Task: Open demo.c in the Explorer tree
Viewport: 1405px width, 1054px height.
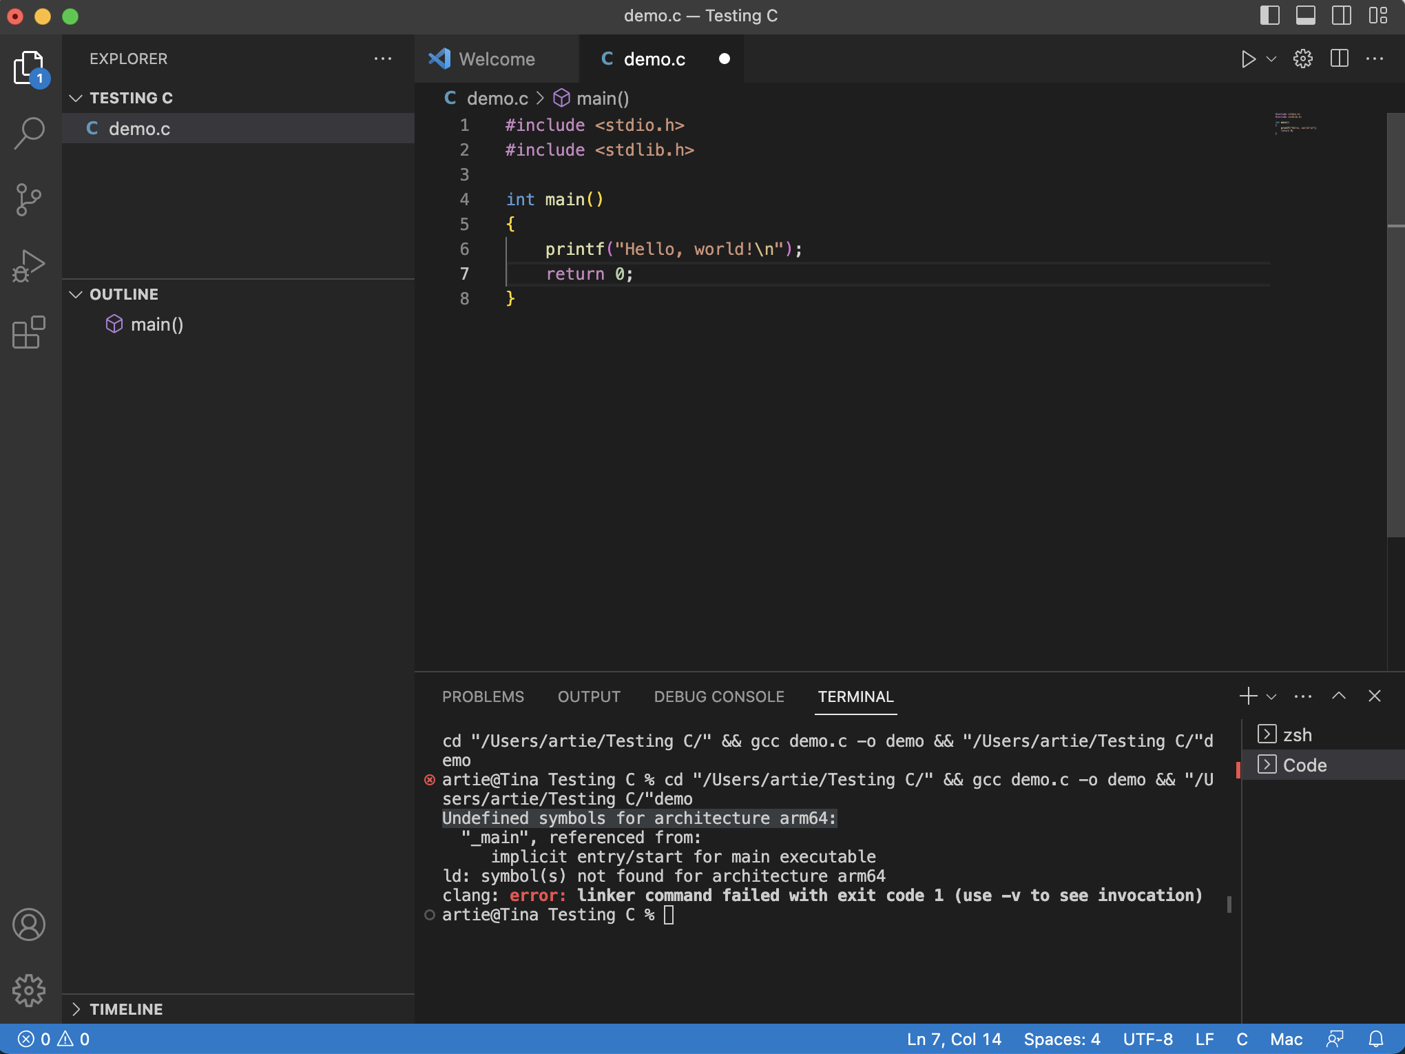Action: pos(238,129)
